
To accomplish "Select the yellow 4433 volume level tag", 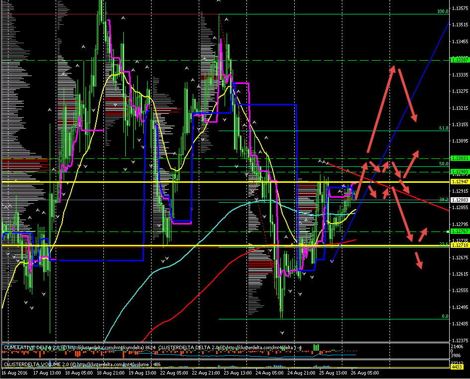I will click(457, 367).
